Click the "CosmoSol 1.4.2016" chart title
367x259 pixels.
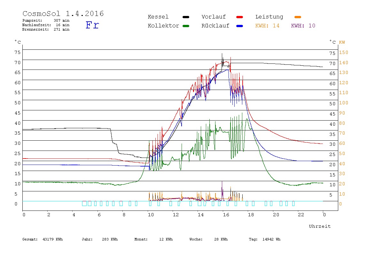63,13
